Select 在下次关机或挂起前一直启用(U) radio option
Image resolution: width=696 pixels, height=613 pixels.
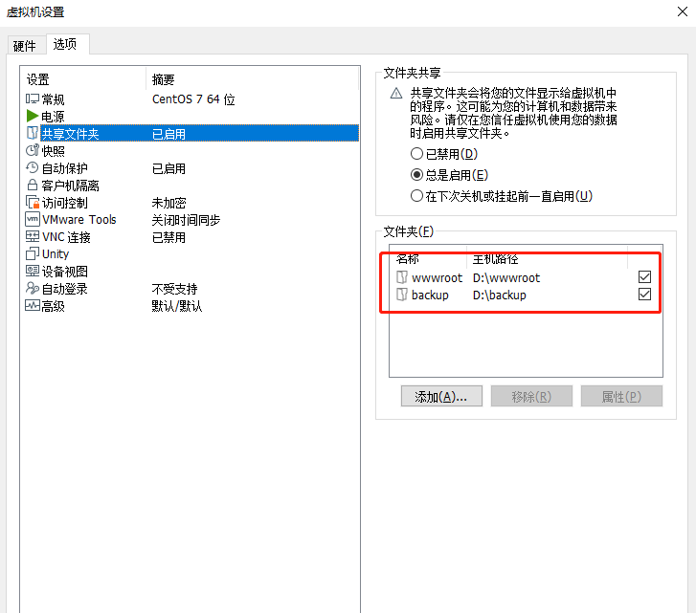point(416,195)
